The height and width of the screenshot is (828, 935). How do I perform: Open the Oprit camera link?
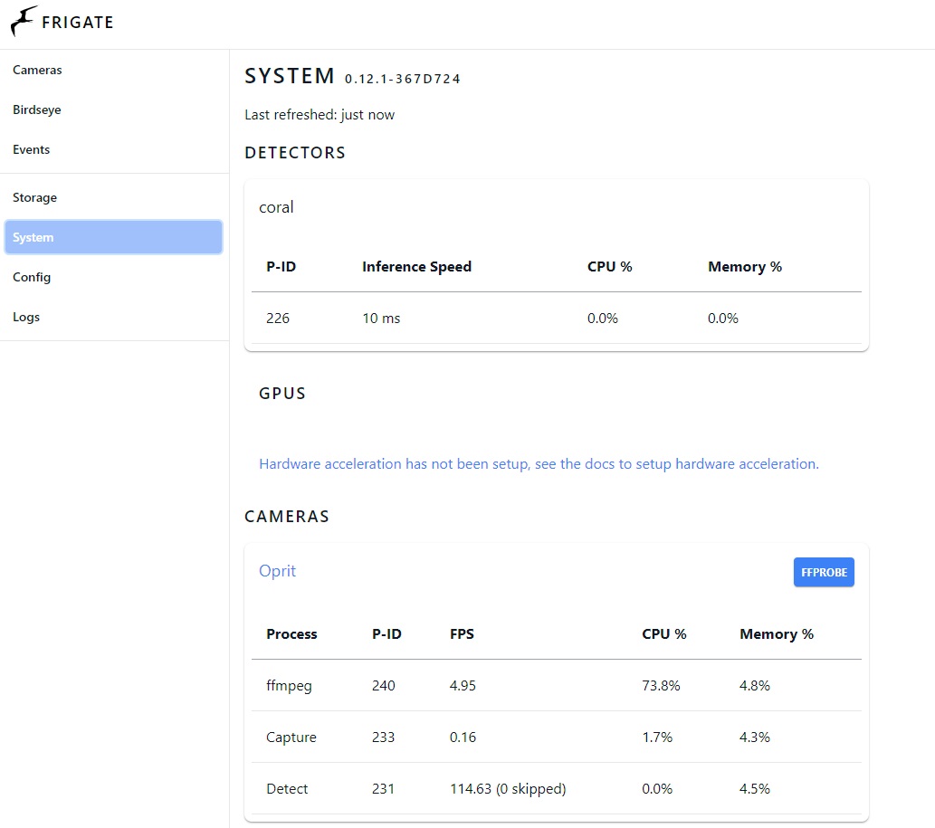[x=277, y=571]
